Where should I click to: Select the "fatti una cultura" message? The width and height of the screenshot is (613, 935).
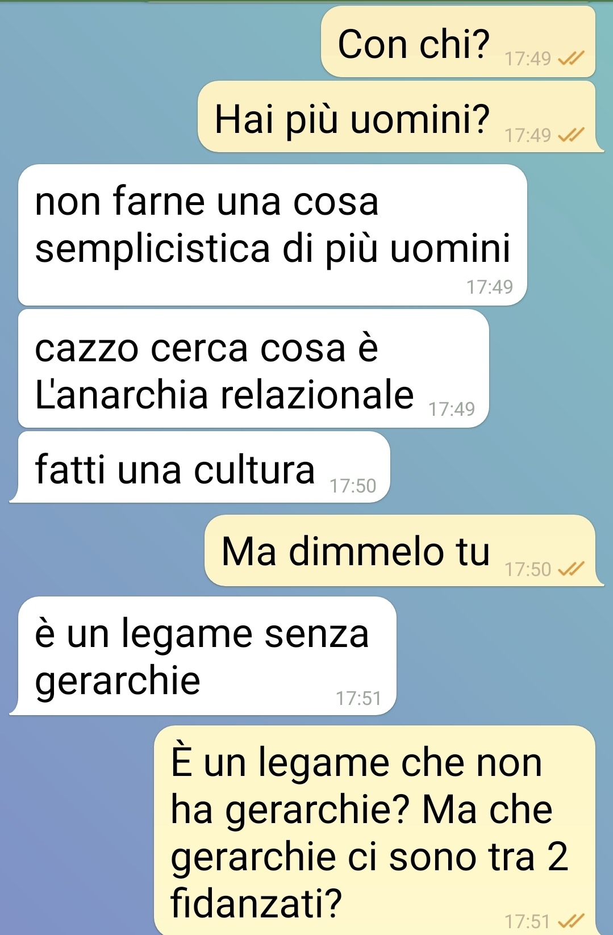pos(200,467)
